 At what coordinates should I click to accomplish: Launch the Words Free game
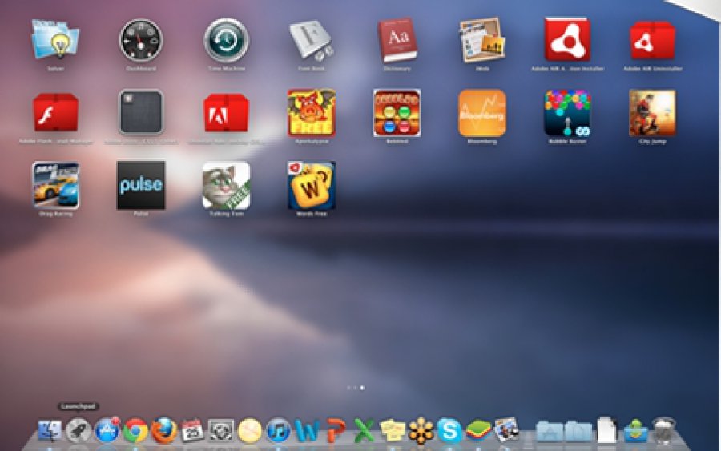tap(312, 185)
